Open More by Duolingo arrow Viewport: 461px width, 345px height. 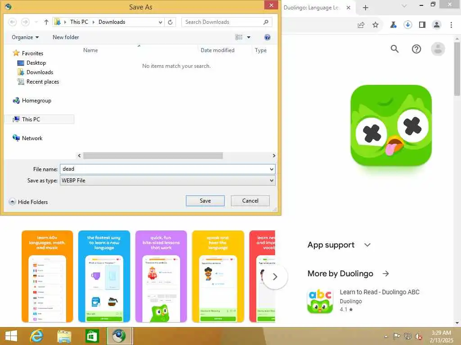[386, 274]
